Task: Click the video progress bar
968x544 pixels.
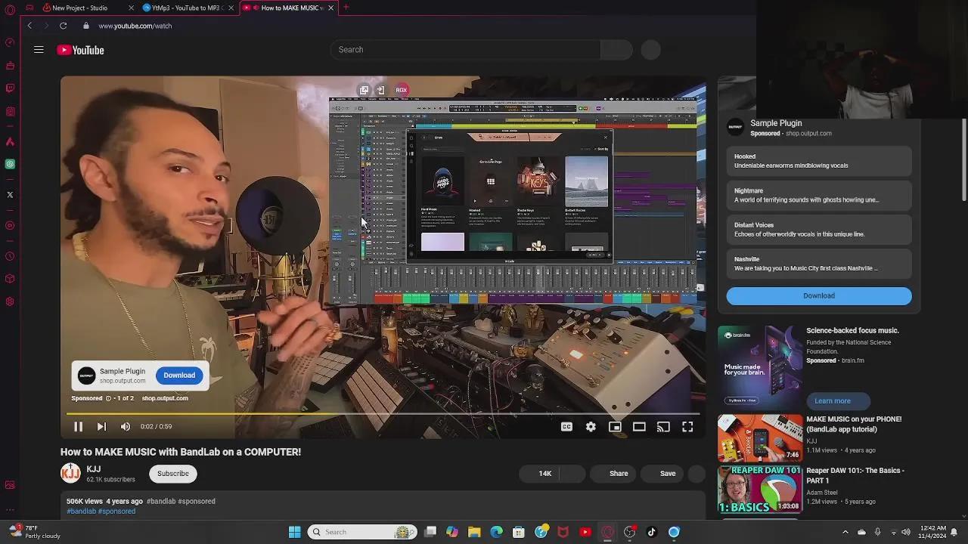Action: pyautogui.click(x=383, y=413)
